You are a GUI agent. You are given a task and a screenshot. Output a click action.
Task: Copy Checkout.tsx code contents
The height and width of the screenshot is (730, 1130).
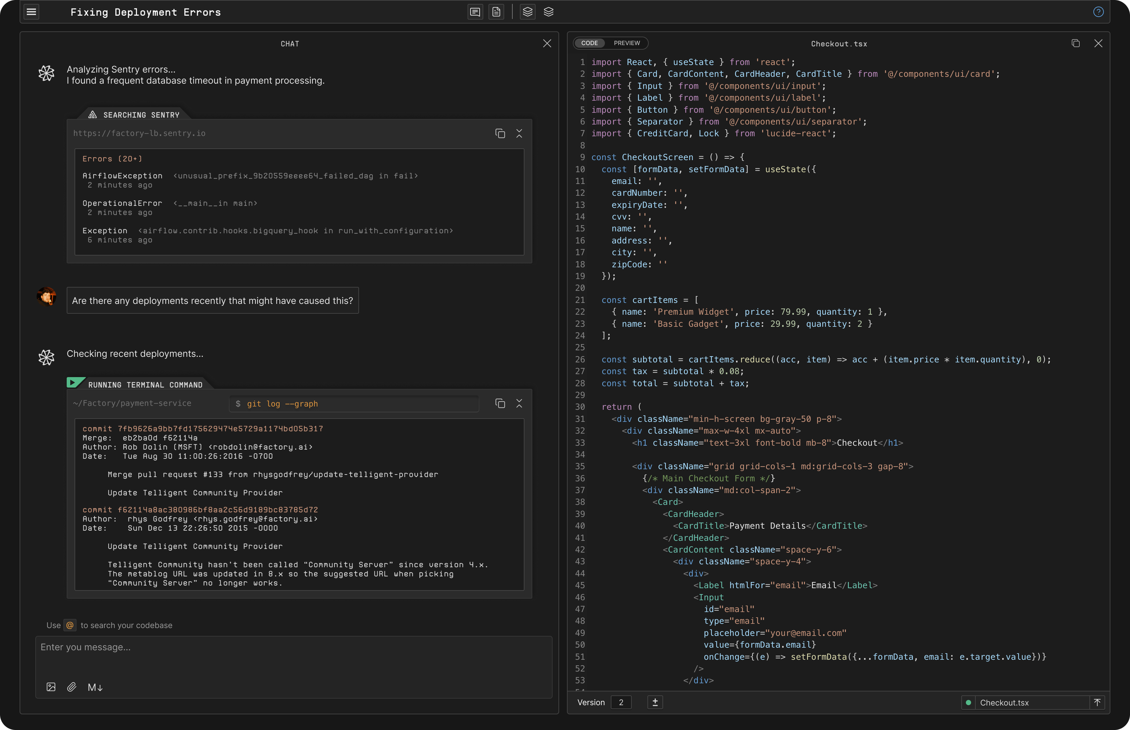click(1075, 43)
